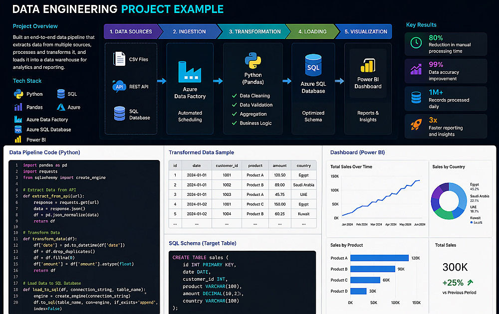Screen dimensions: 499x314
Task: Click the Dashboard (Power BI) heading
Action: pyautogui.click(x=357, y=152)
